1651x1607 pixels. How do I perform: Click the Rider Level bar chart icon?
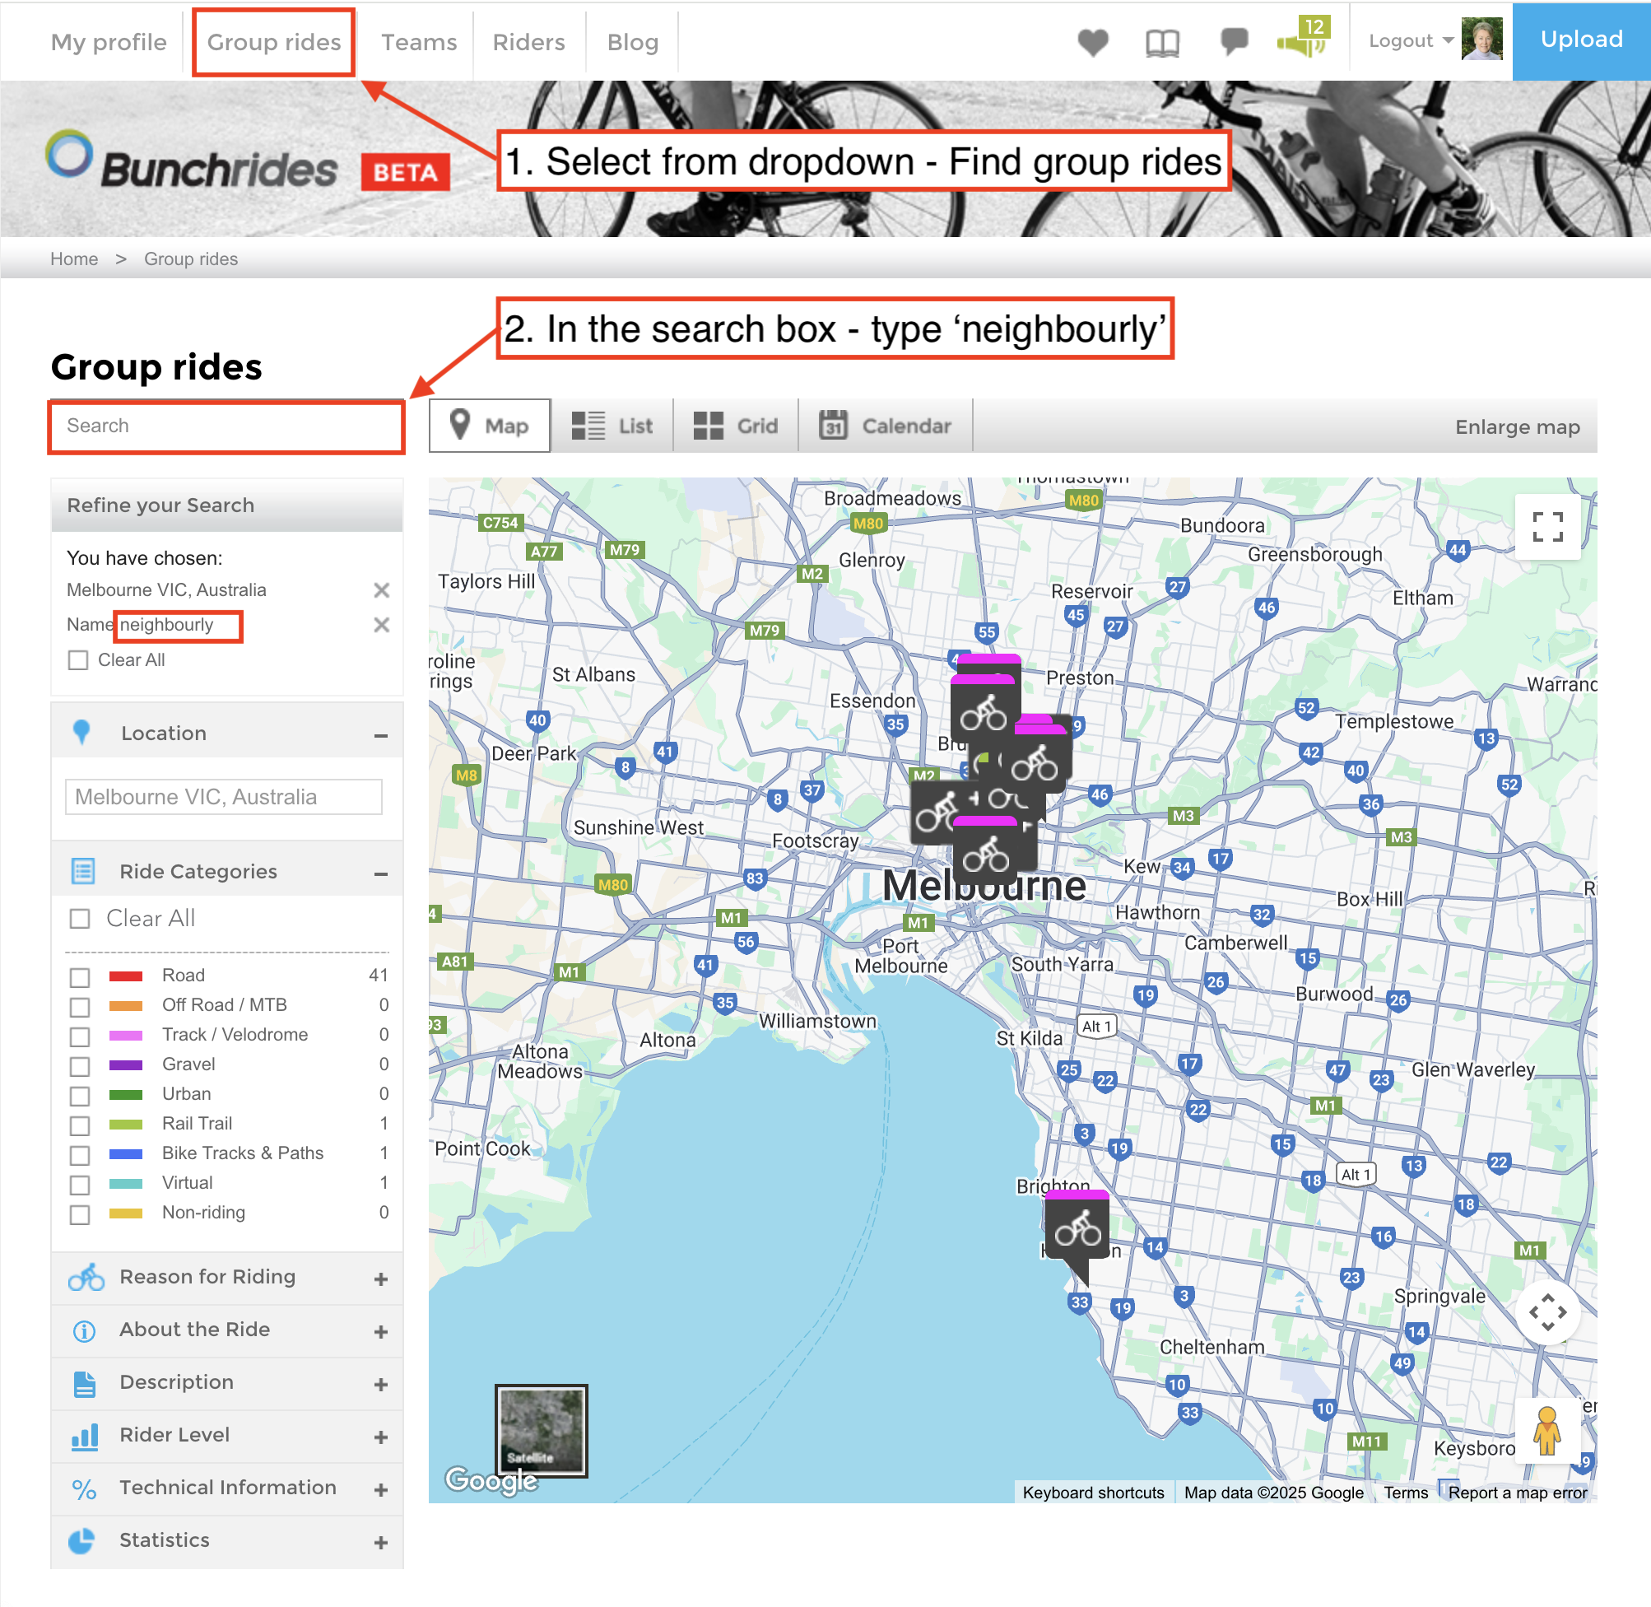click(85, 1437)
